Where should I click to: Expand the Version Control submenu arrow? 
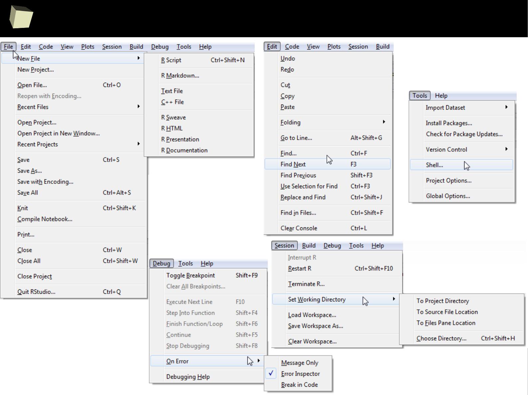click(x=506, y=149)
